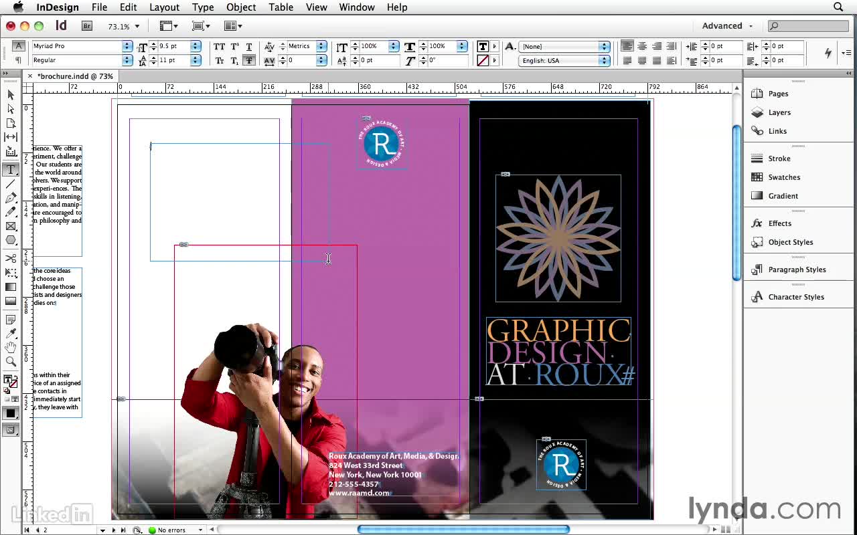Open the Object Styles panel
The height and width of the screenshot is (535, 857).
(x=791, y=242)
